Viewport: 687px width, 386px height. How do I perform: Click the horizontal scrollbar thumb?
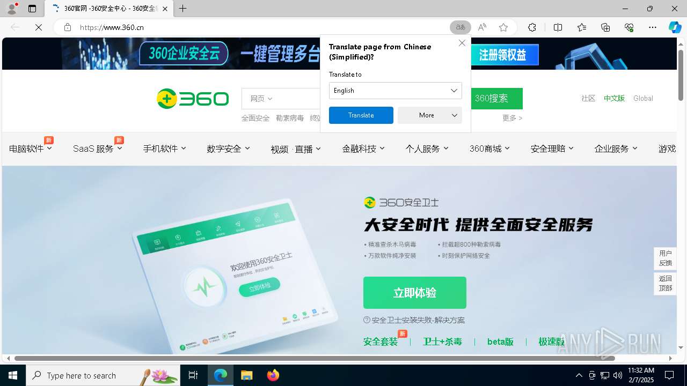click(x=314, y=358)
